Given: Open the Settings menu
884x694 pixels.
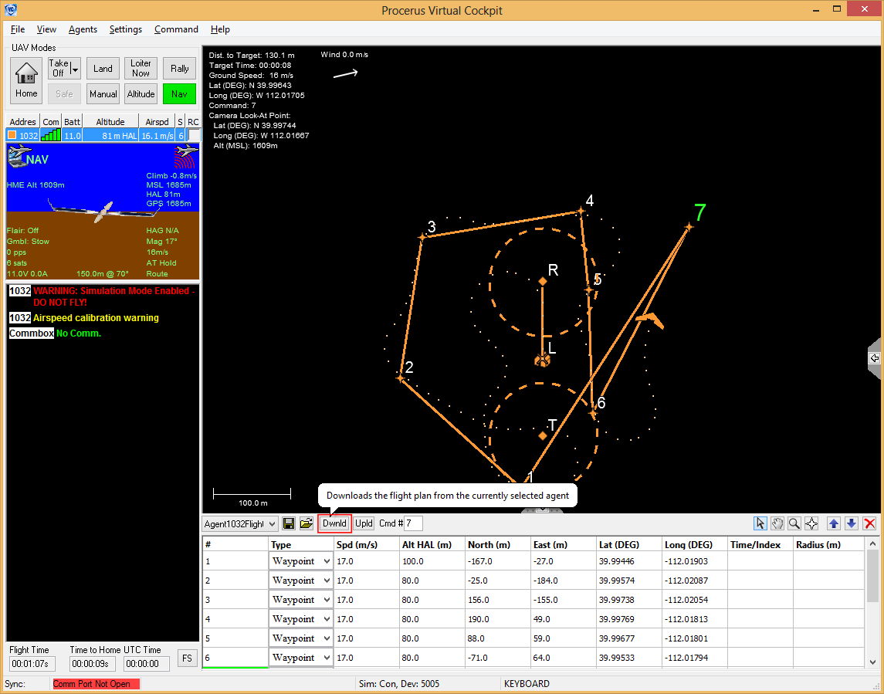Looking at the screenshot, I should point(126,29).
